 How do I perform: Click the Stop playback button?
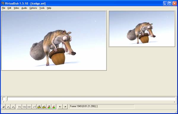pos(3,107)
